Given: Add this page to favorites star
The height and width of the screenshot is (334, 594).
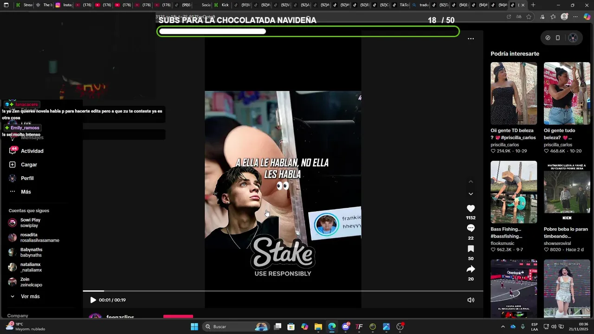Looking at the screenshot, I should [529, 17].
